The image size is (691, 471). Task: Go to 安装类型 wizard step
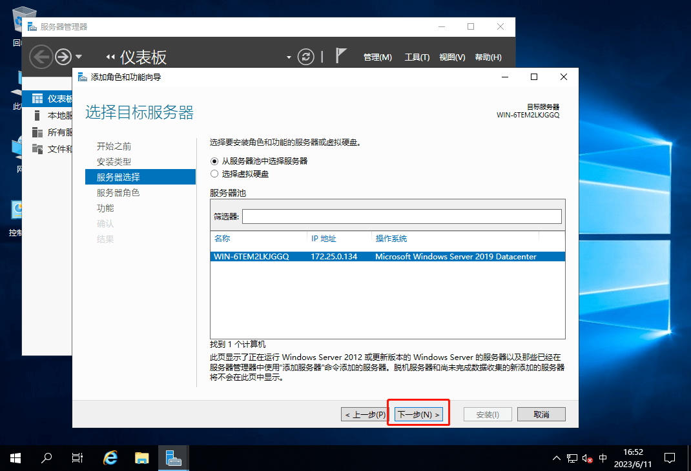[x=114, y=161]
